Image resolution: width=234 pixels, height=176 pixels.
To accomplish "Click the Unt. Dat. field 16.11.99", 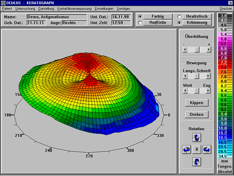I will coord(121,17).
